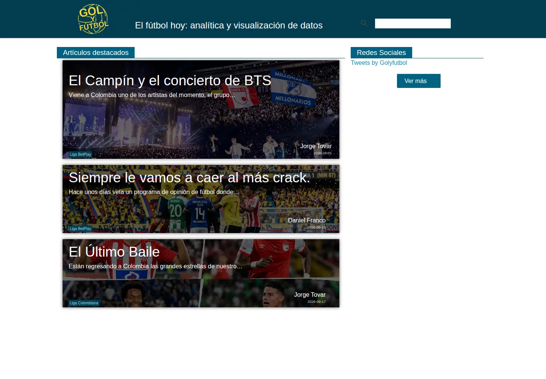The height and width of the screenshot is (379, 546).
Task: Click the Liga Colombiana tag
Action: coord(84,303)
